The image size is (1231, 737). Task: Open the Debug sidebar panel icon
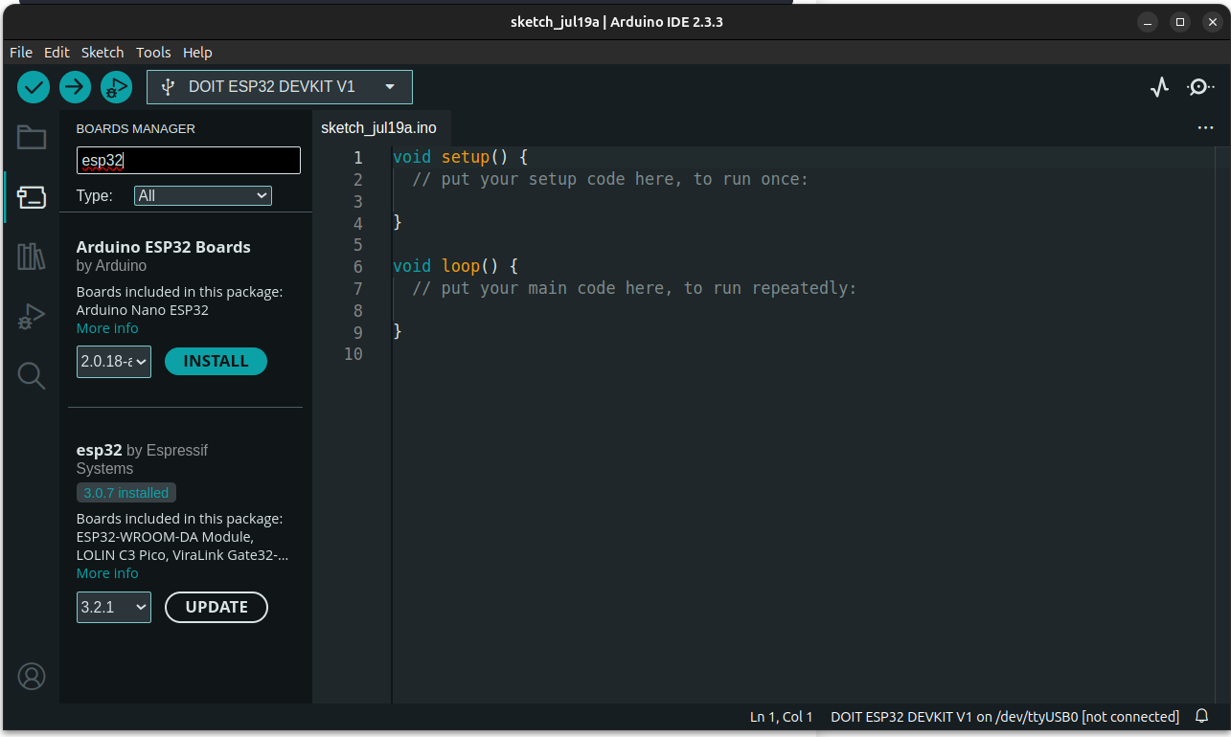click(x=32, y=316)
